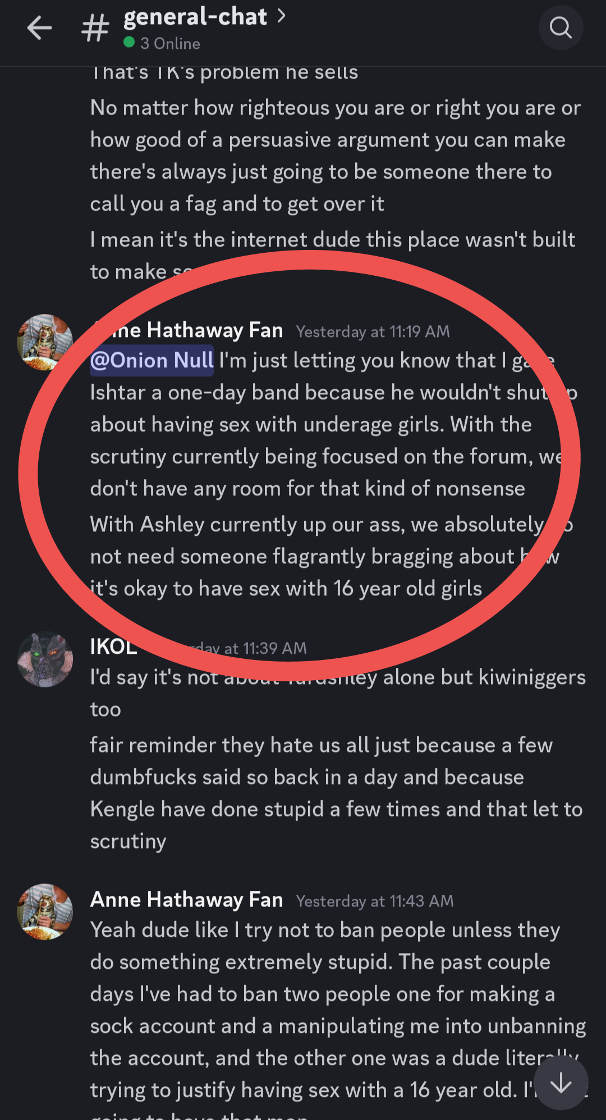Select the "I mean it's the internet" message
Screen dimensions: 606x1120
pyautogui.click(x=332, y=240)
